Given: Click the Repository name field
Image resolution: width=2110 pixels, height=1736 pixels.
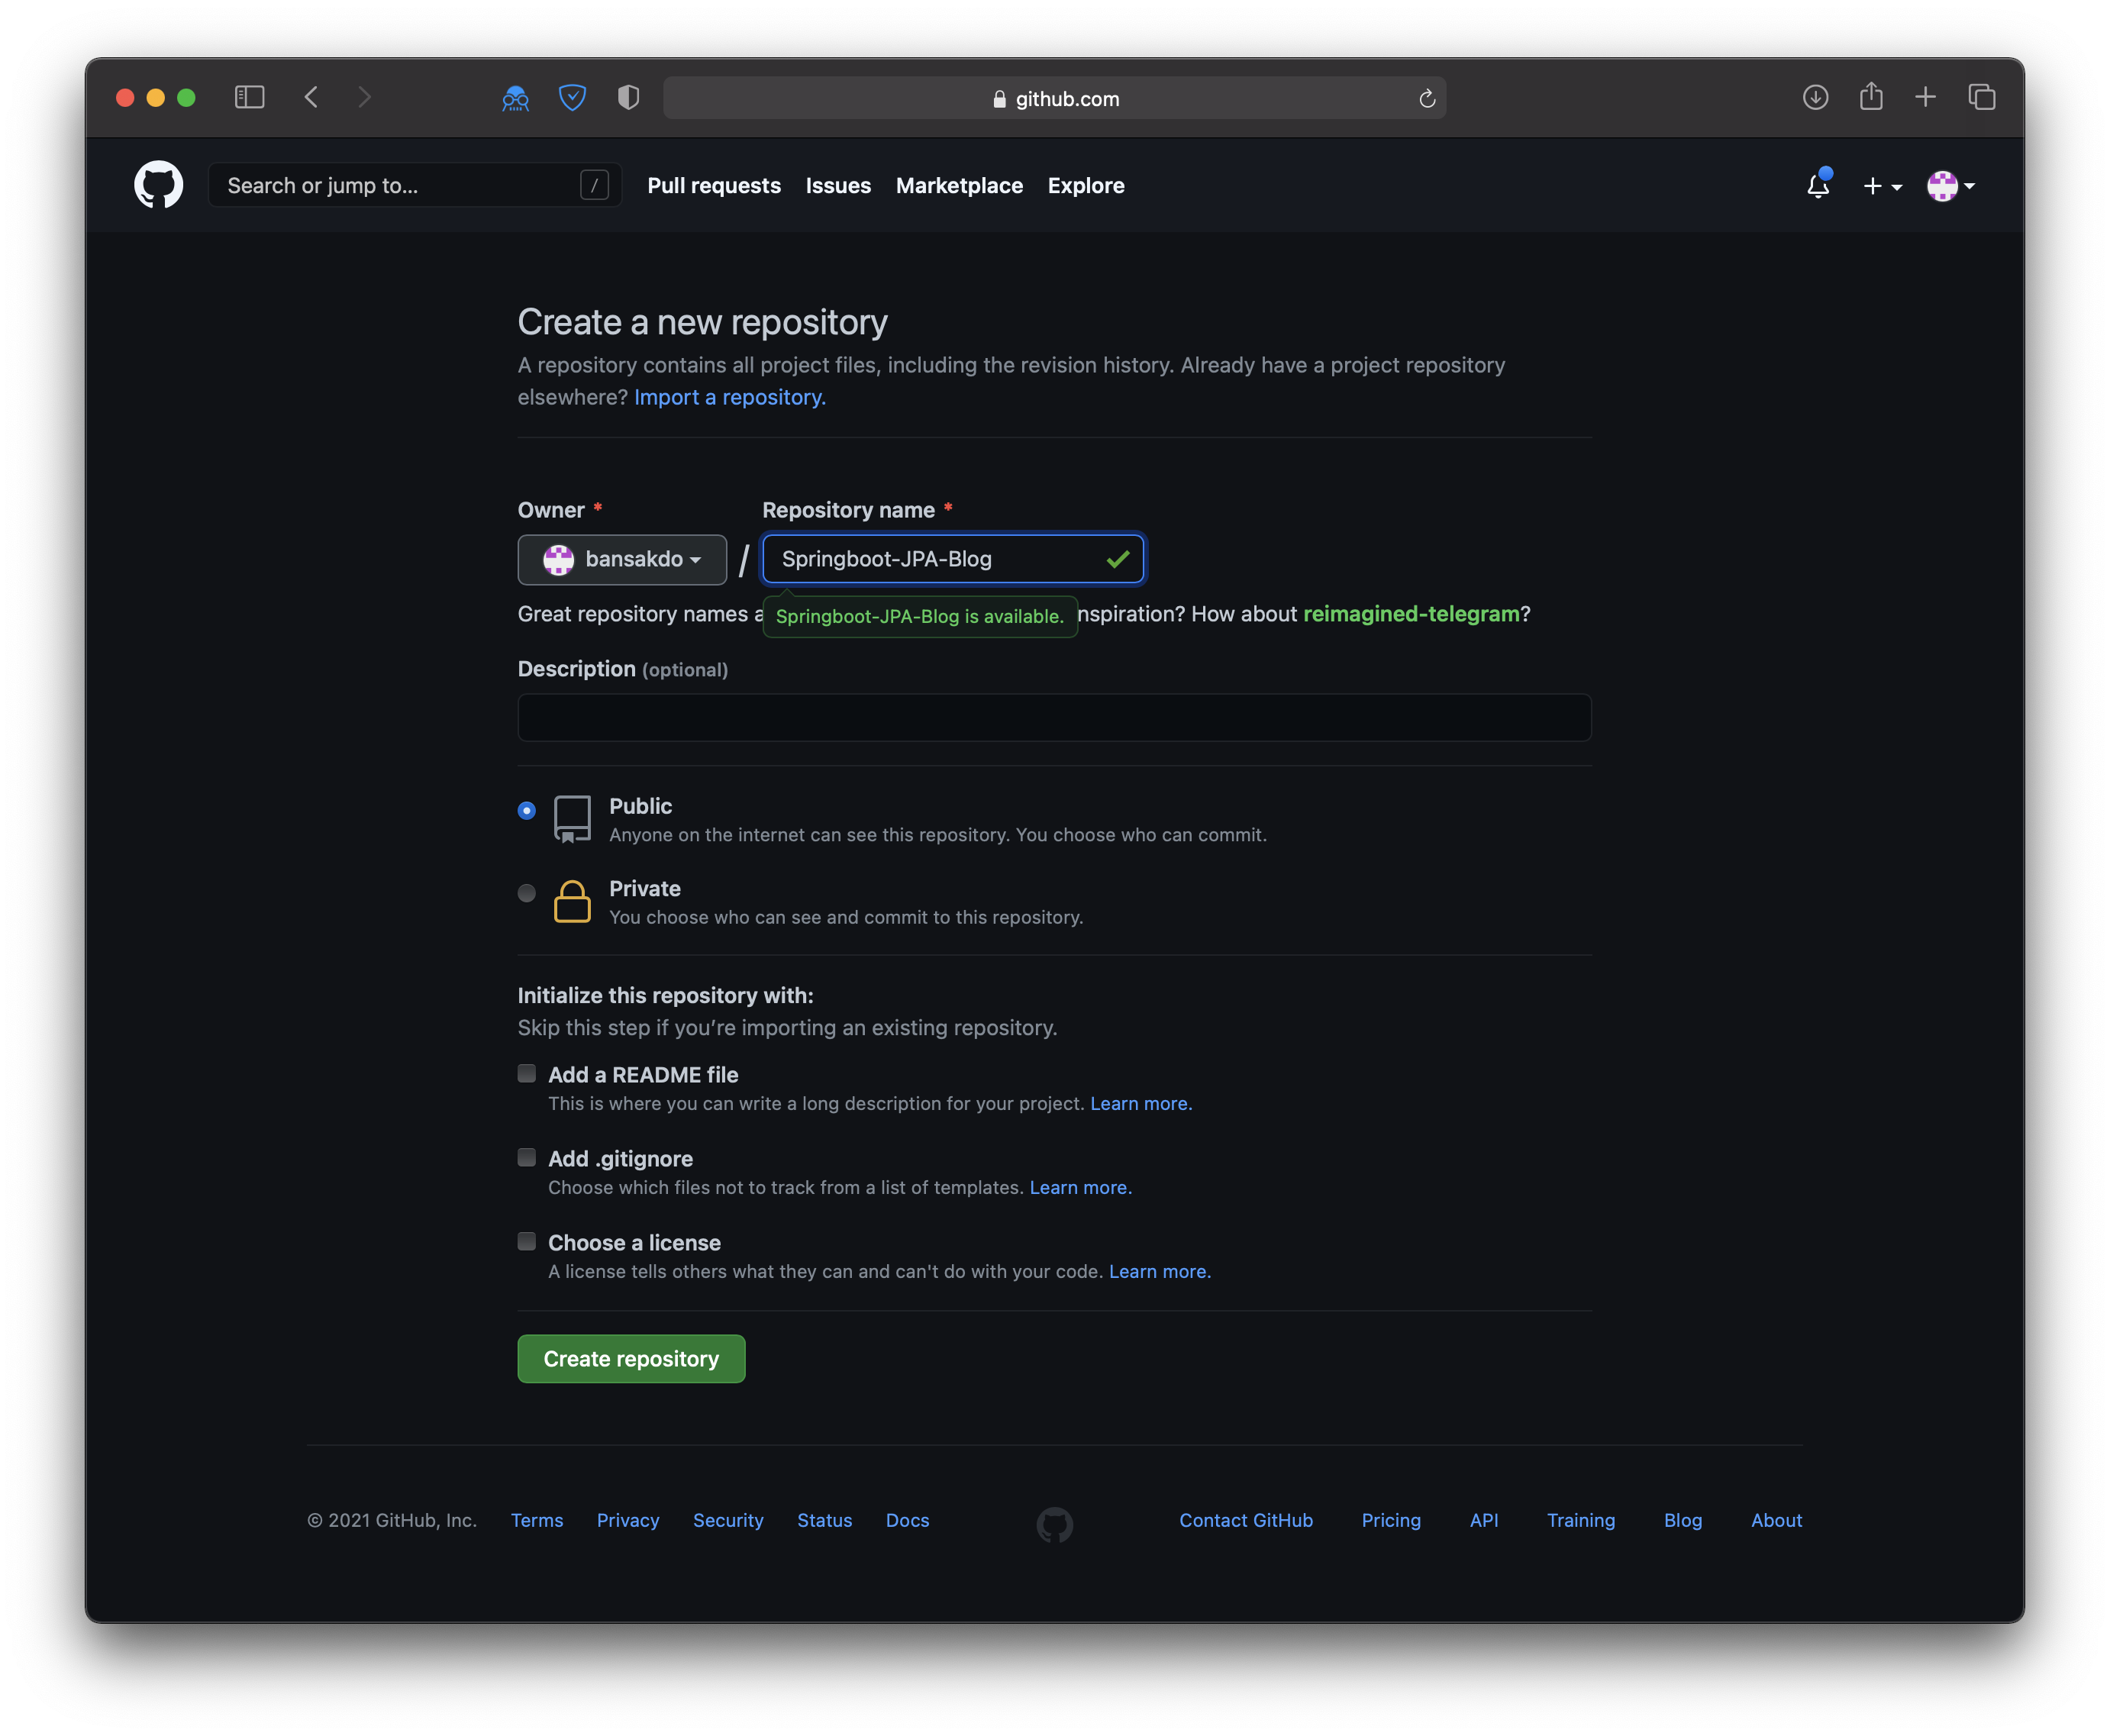Looking at the screenshot, I should coord(953,559).
